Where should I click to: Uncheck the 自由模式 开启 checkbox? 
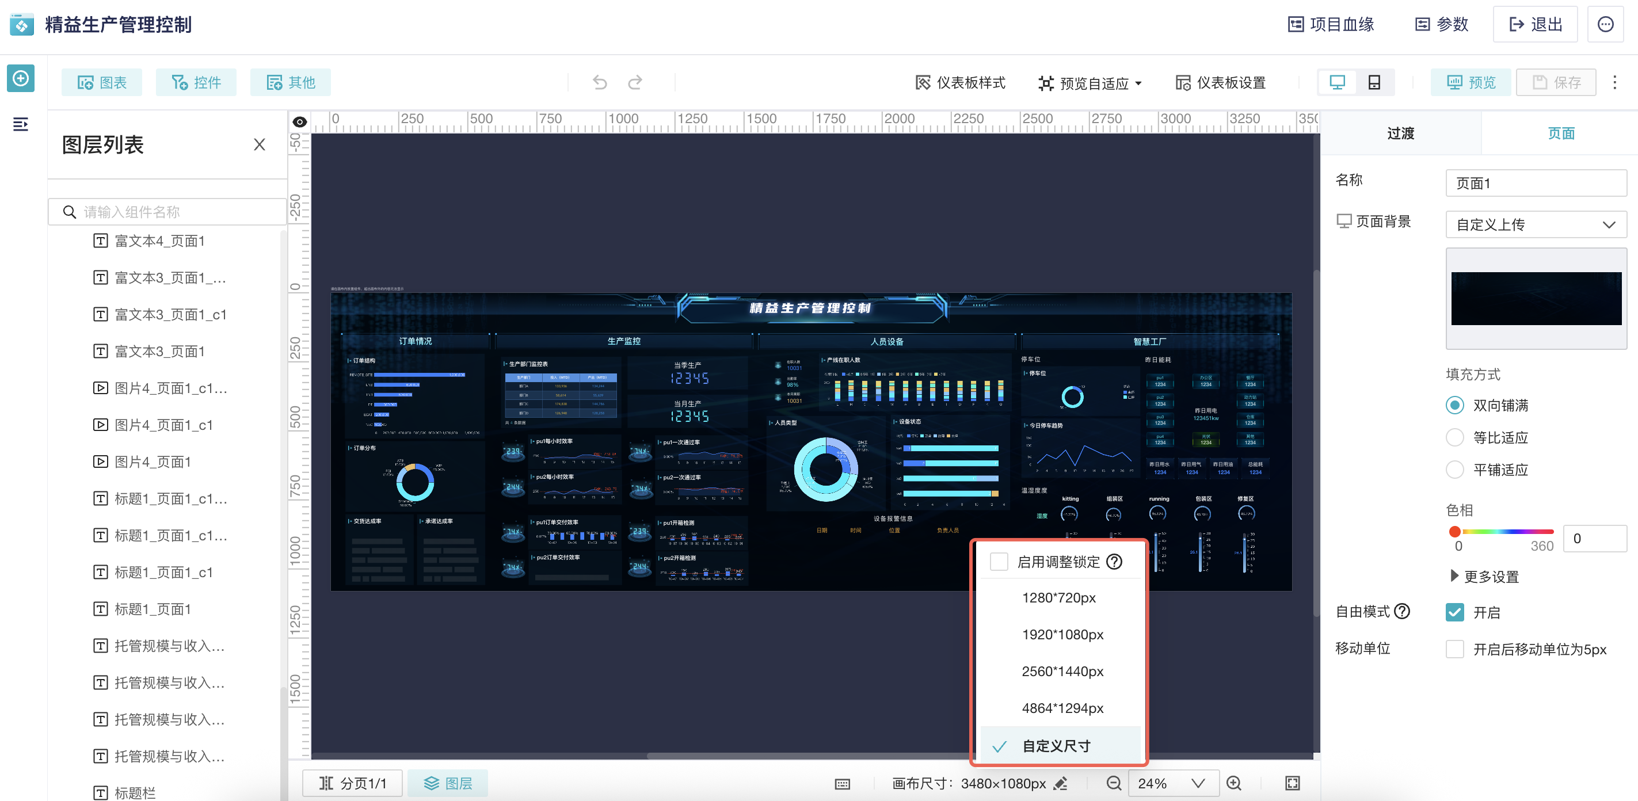point(1456,612)
